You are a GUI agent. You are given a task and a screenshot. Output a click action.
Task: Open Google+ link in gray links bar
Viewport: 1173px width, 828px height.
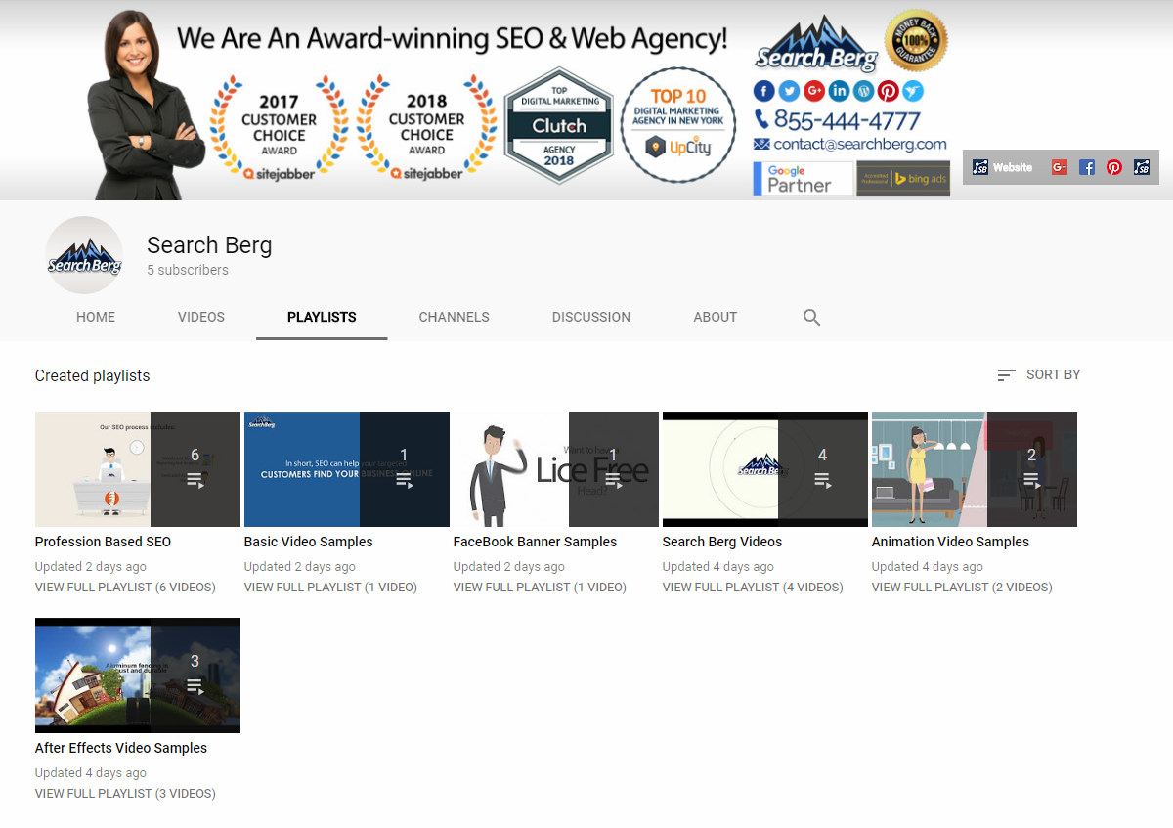[1059, 167]
